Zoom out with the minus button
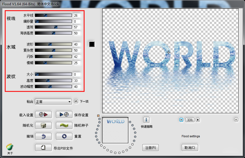This screenshot has width=245, height=158. (181, 120)
